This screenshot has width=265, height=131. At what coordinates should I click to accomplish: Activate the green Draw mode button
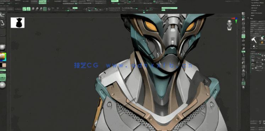[x=28, y=9]
